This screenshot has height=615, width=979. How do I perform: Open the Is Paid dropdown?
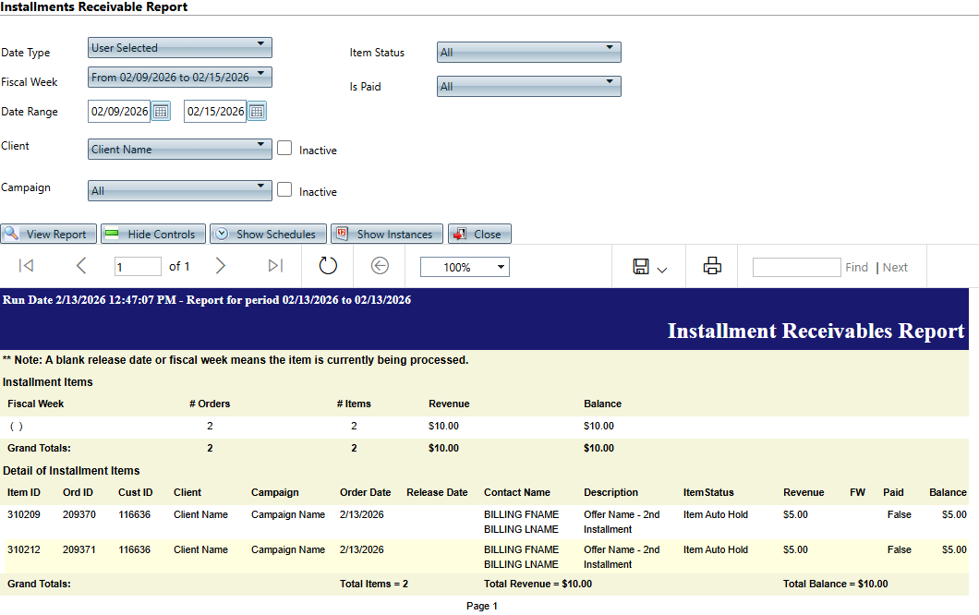[528, 86]
